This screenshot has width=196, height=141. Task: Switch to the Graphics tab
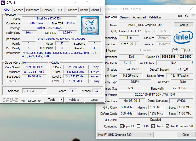click(x=72, y=10)
